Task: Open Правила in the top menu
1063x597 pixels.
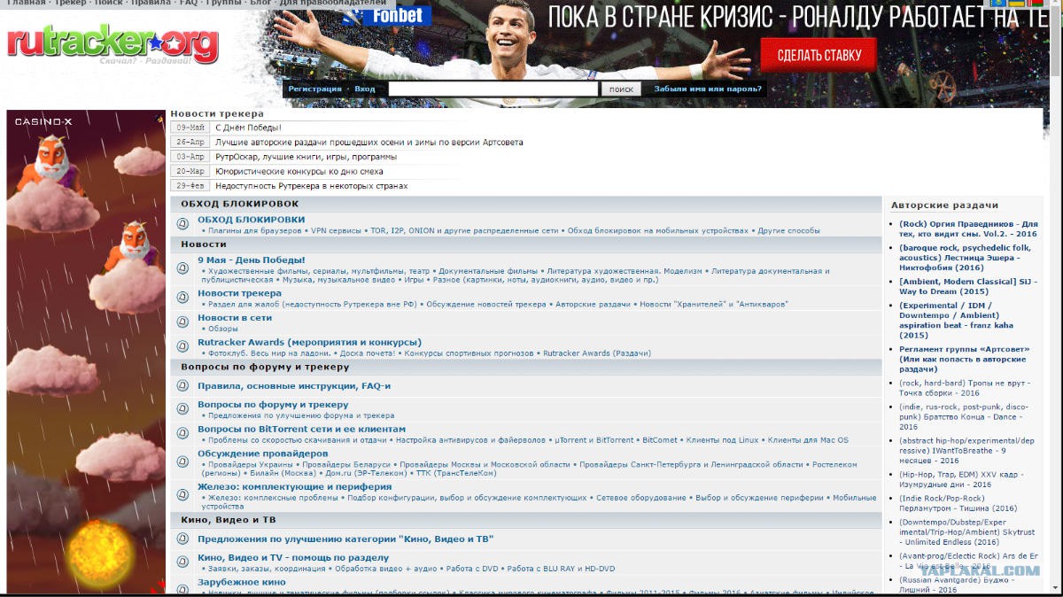Action: 151,4
